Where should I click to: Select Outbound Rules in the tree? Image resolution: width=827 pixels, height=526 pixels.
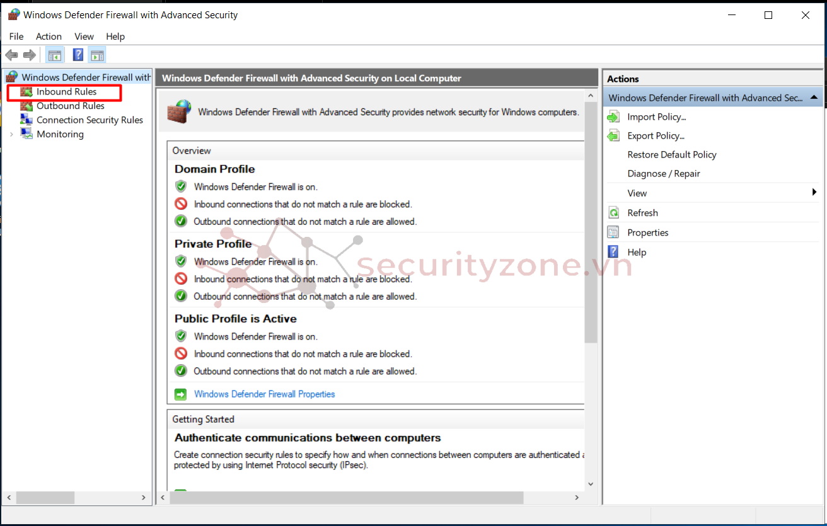(x=71, y=106)
